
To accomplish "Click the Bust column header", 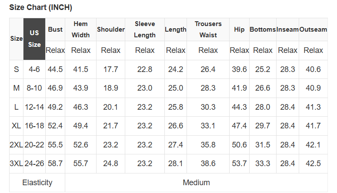I will tap(55, 29).
